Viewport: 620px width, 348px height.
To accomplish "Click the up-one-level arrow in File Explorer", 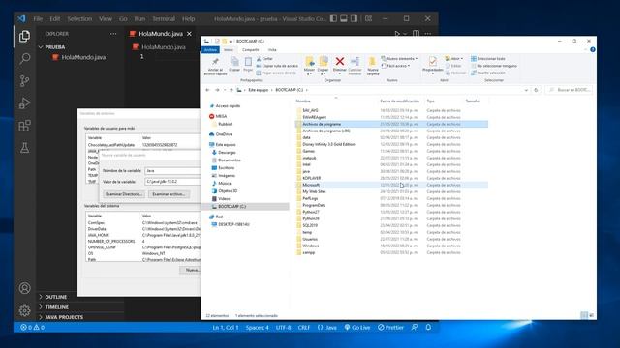I will click(x=232, y=90).
